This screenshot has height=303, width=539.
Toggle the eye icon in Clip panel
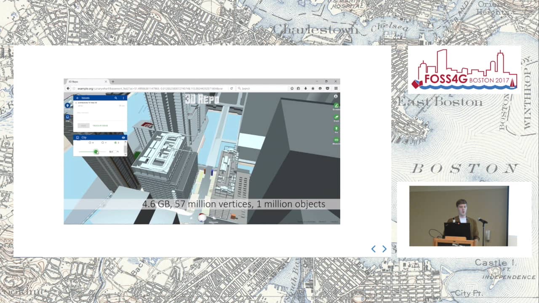123,138
